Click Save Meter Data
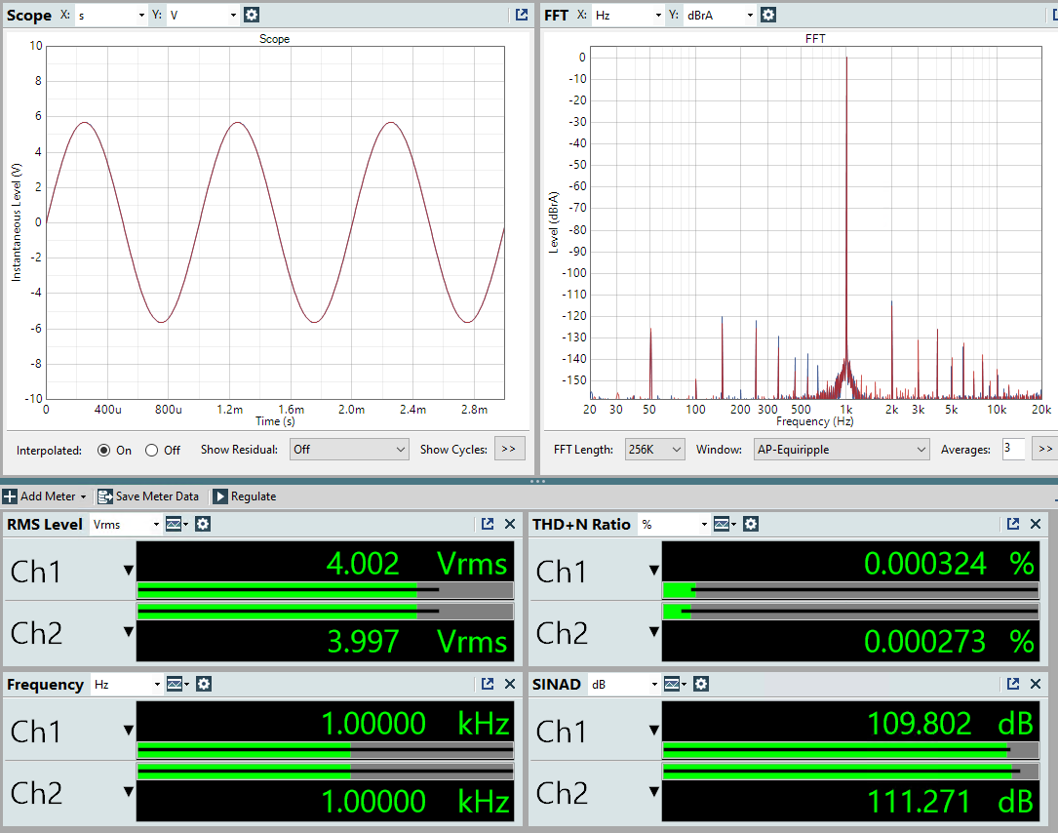 pyautogui.click(x=149, y=496)
